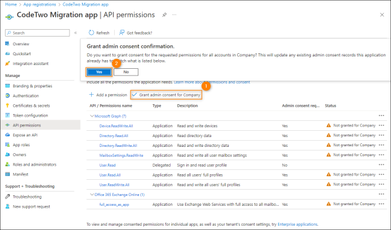Image resolution: width=391 pixels, height=230 pixels.
Task: Select Token configuration in the sidebar
Action: click(30, 115)
